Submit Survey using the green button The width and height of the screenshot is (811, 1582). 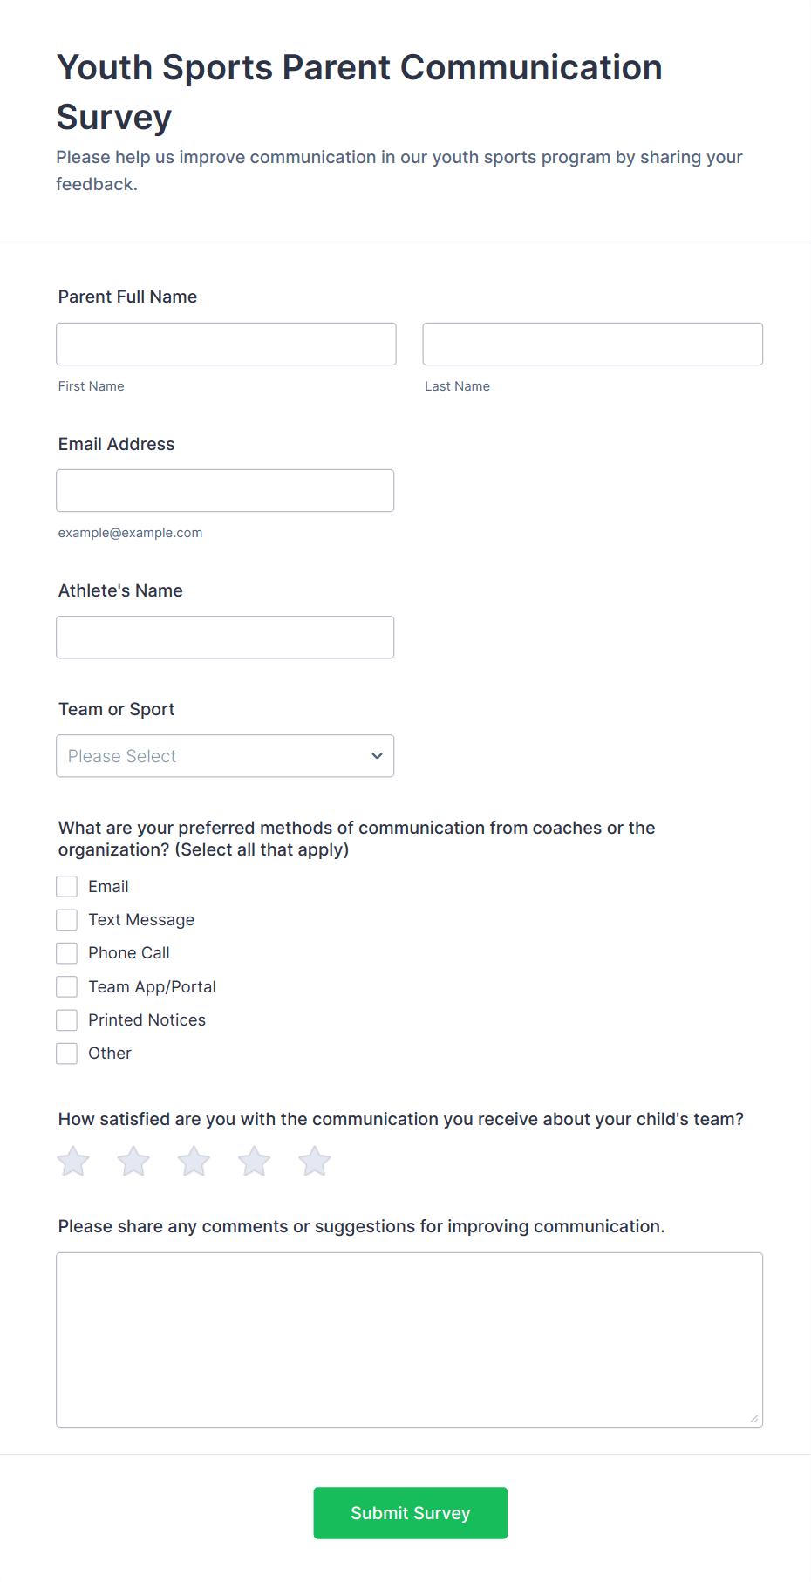tap(411, 1513)
